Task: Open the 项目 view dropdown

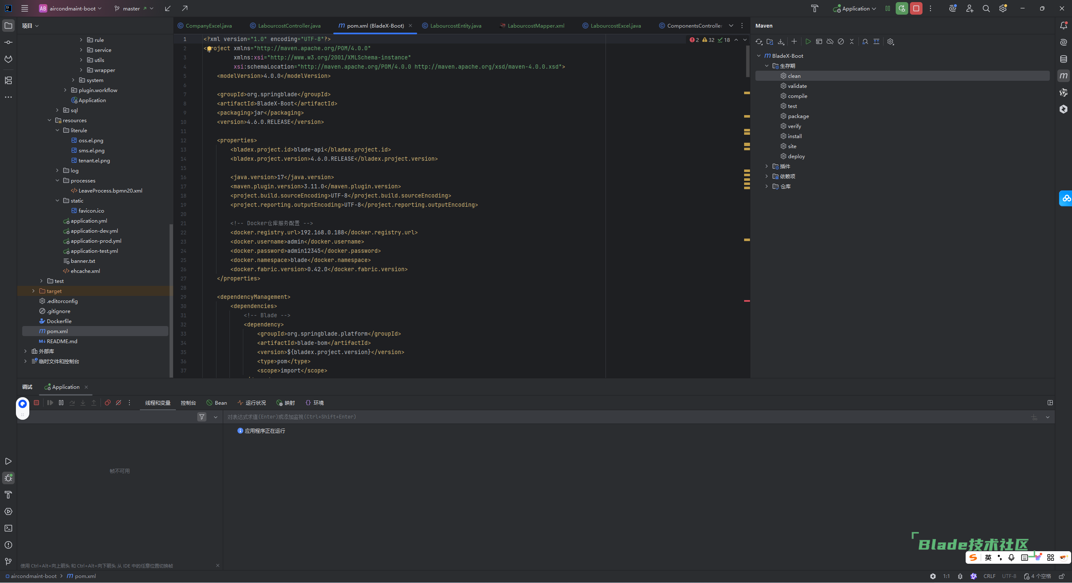Action: pyautogui.click(x=31, y=26)
